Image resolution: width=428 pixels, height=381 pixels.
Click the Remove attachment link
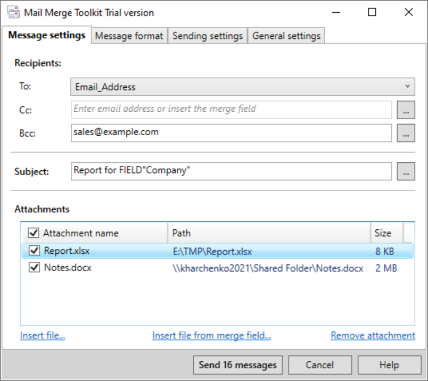click(x=373, y=336)
